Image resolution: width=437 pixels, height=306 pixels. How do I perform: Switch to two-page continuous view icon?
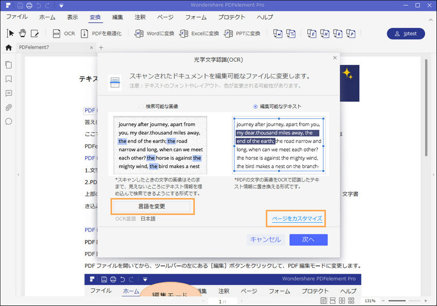pos(351,301)
